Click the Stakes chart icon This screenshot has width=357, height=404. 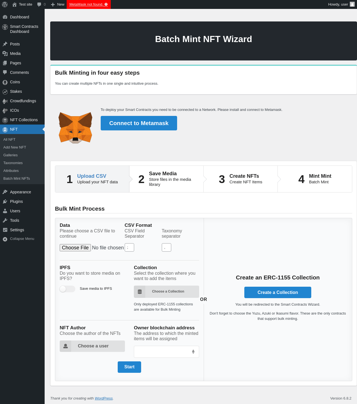point(5,92)
